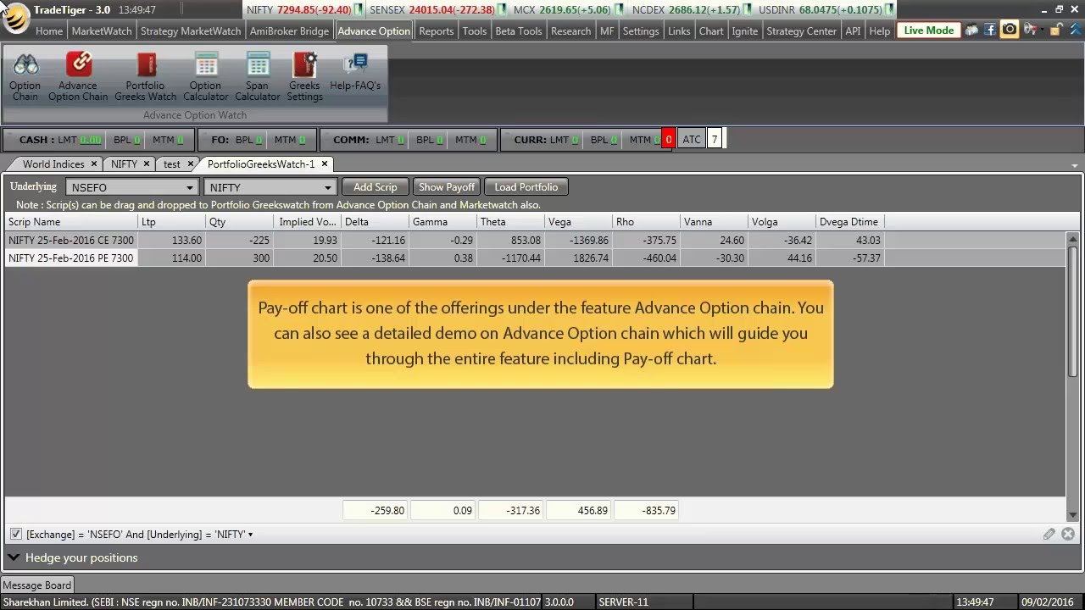Screen dimensions: 1085x610
Task: Switch to the World Indices tab
Action: (53, 164)
